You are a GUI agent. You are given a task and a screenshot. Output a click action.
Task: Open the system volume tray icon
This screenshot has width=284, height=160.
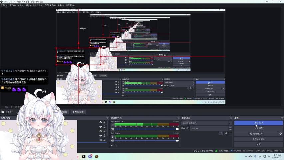268,156
